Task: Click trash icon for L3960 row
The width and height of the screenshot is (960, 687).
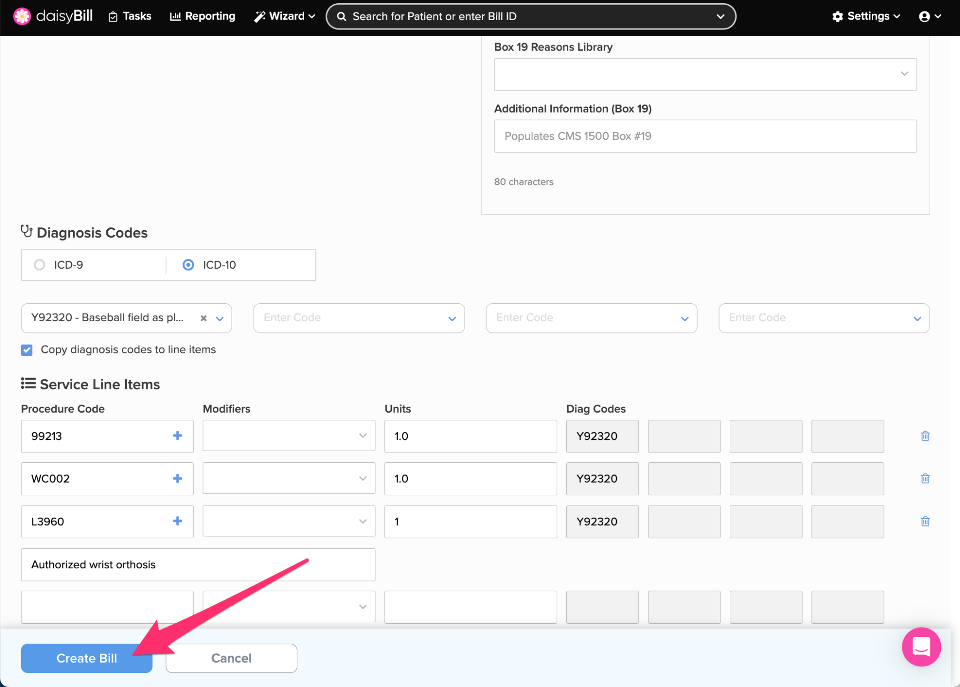Action: (x=925, y=521)
